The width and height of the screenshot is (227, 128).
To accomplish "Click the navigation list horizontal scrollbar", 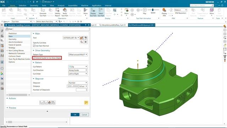I will coord(18,95).
